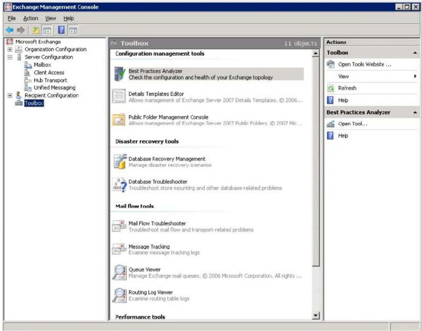Expand the Recipient Configuration node

10,95
